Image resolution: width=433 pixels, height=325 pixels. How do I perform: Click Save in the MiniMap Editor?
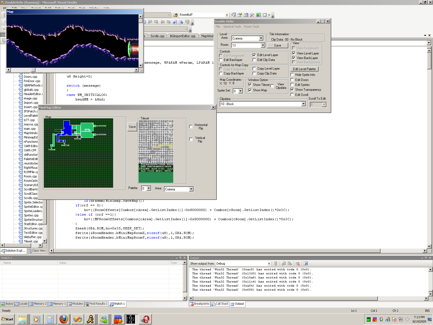pos(132,127)
